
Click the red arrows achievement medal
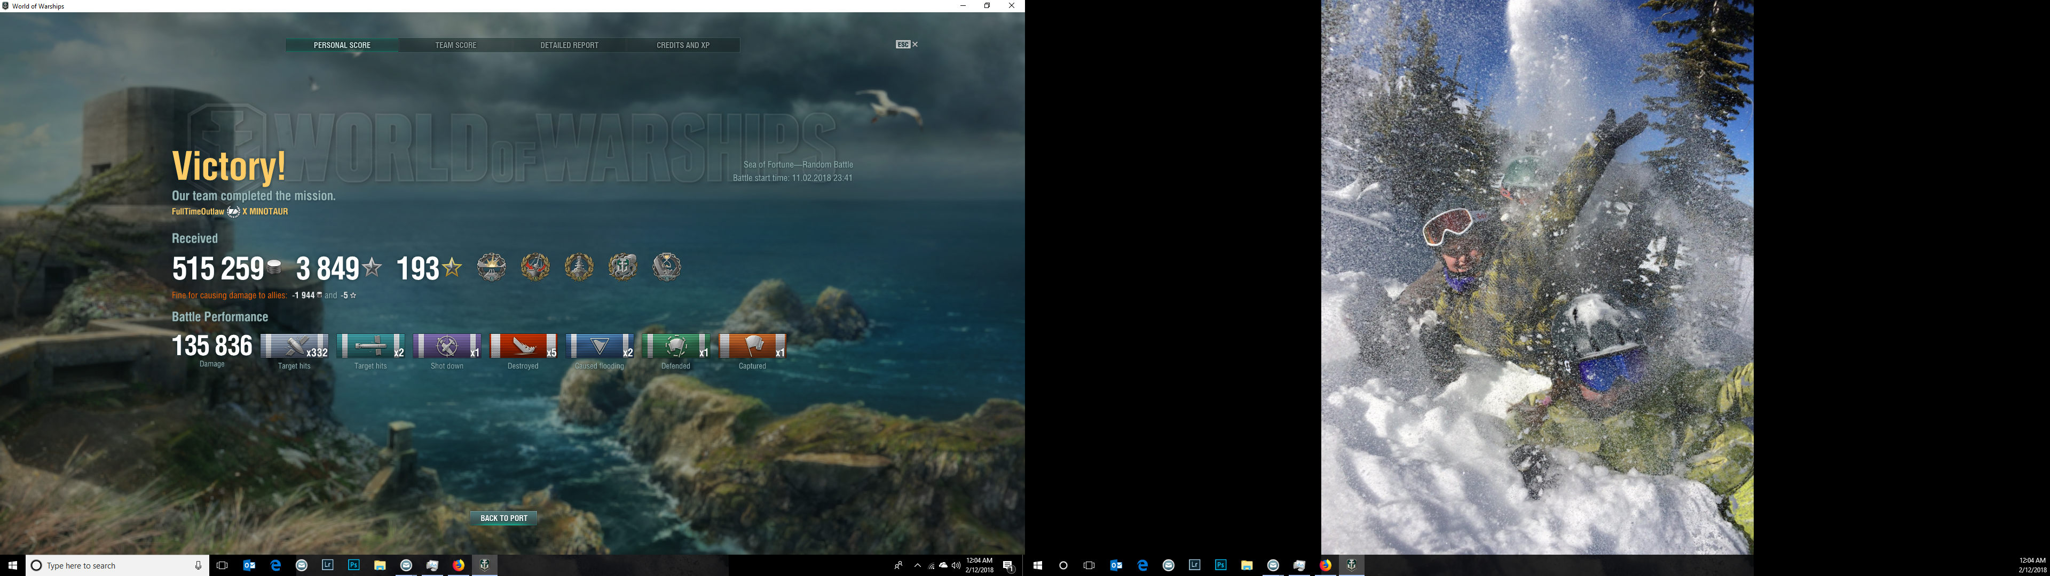tap(535, 267)
